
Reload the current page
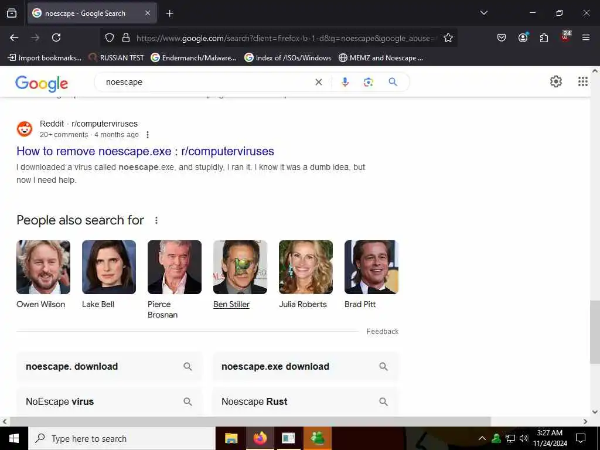point(56,37)
